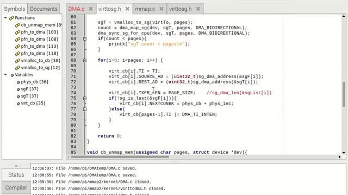This screenshot has width=348, height=195.
Task: Click the Variables group circle icon
Action: (x=12, y=75)
